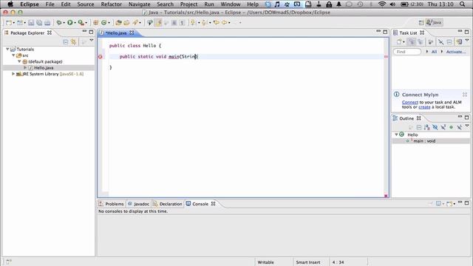Click the Back navigation arrow in toolbar
This screenshot has width=473, height=266.
point(225,23)
